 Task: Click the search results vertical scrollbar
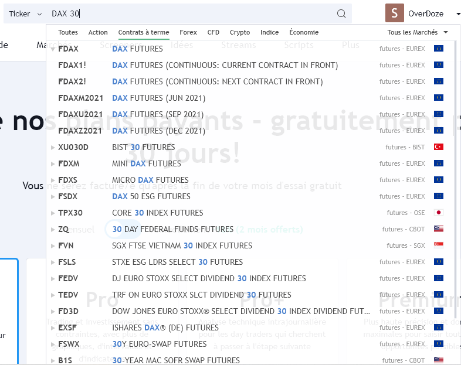pos(455,179)
